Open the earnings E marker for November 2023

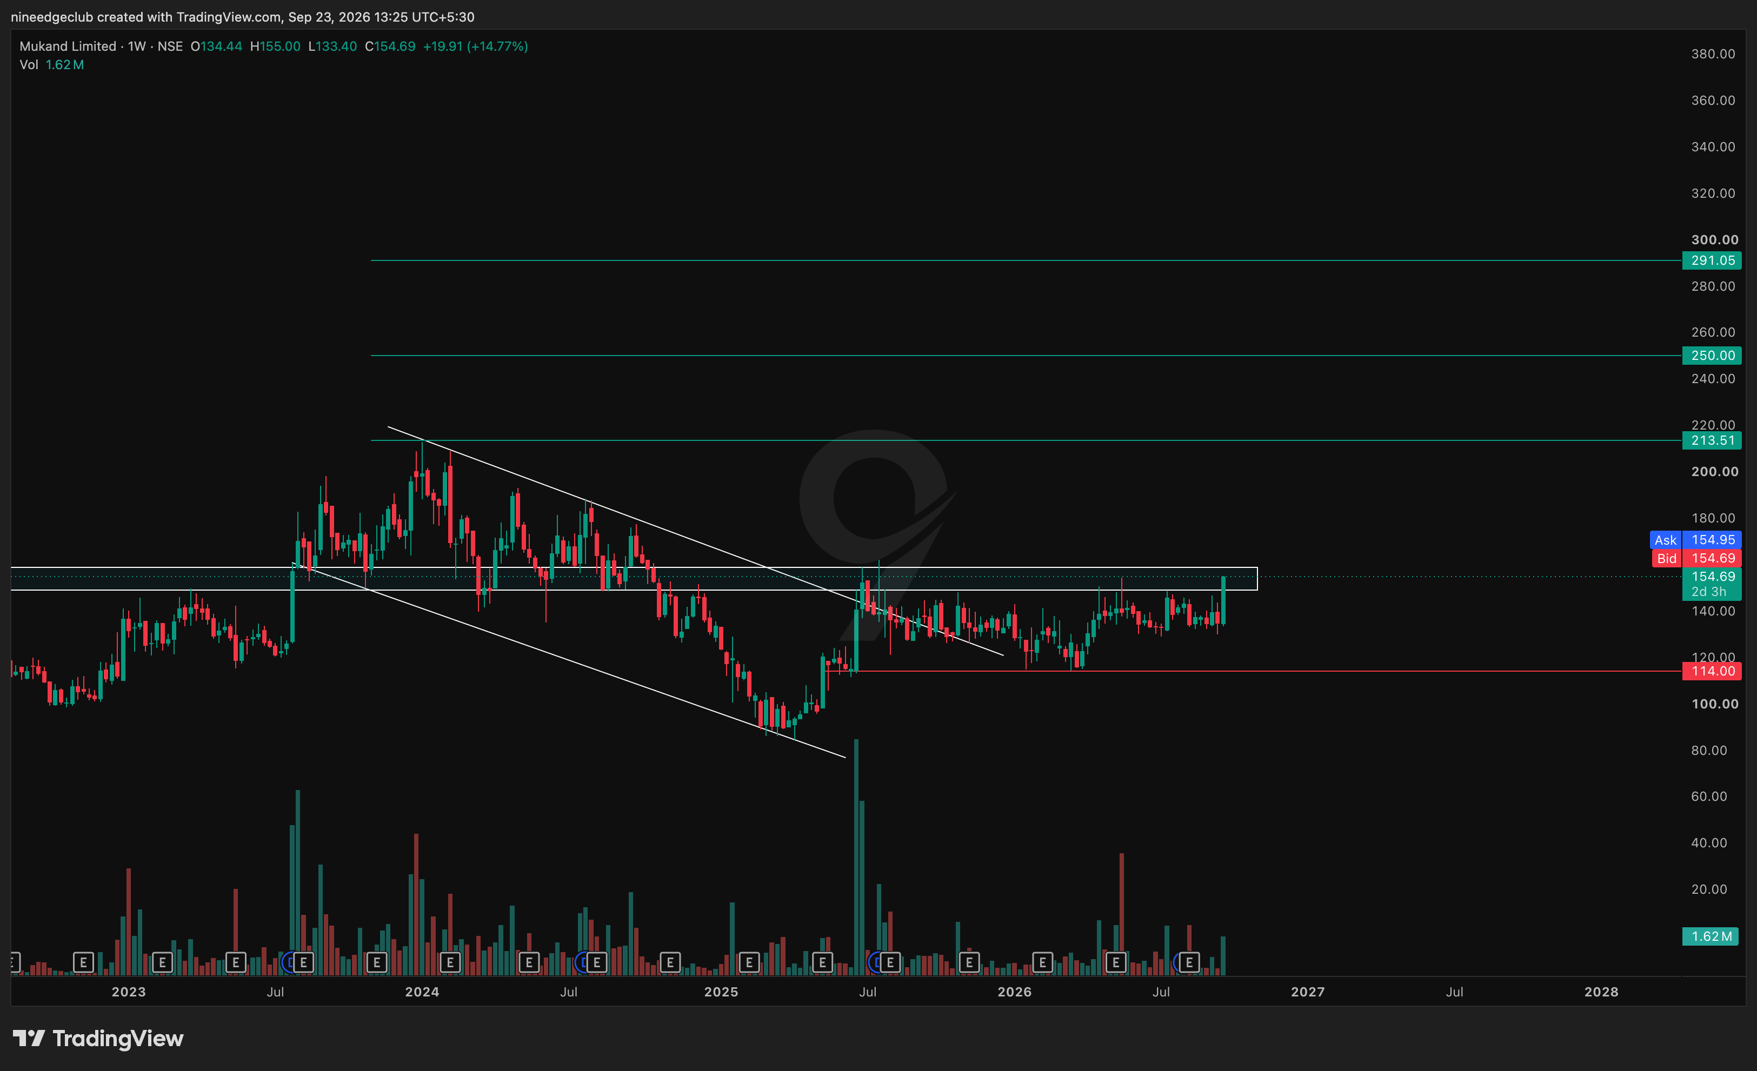tap(376, 963)
